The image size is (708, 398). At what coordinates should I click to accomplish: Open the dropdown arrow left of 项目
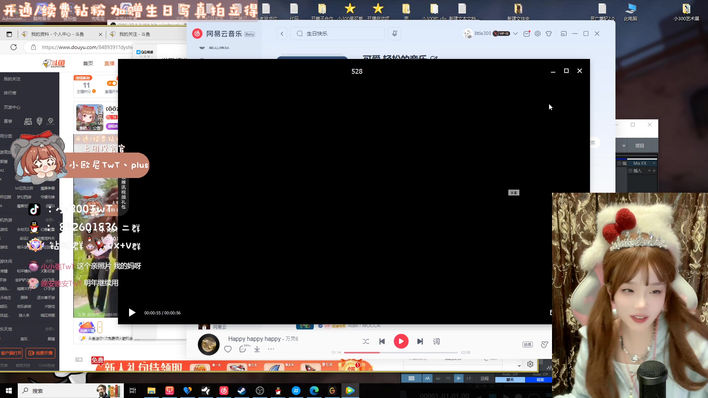[624, 146]
